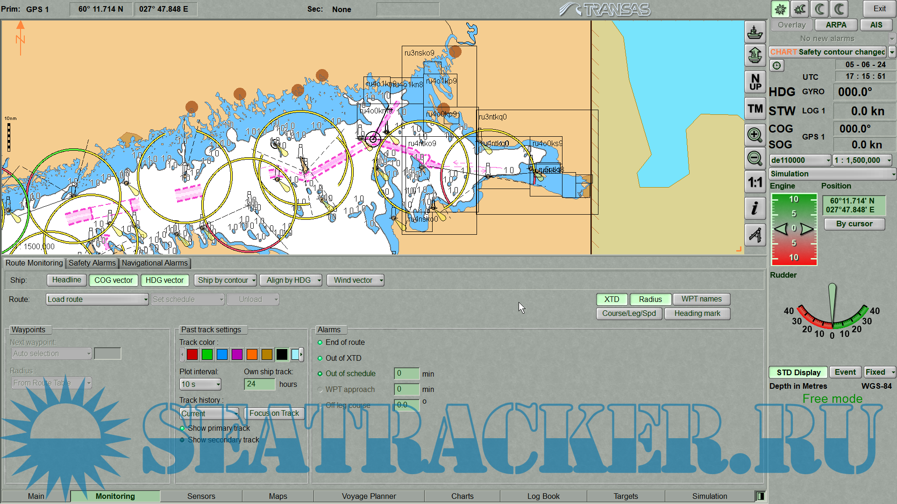This screenshot has height=504, width=897.
Task: Enable Show secondary track option
Action: coord(182,440)
